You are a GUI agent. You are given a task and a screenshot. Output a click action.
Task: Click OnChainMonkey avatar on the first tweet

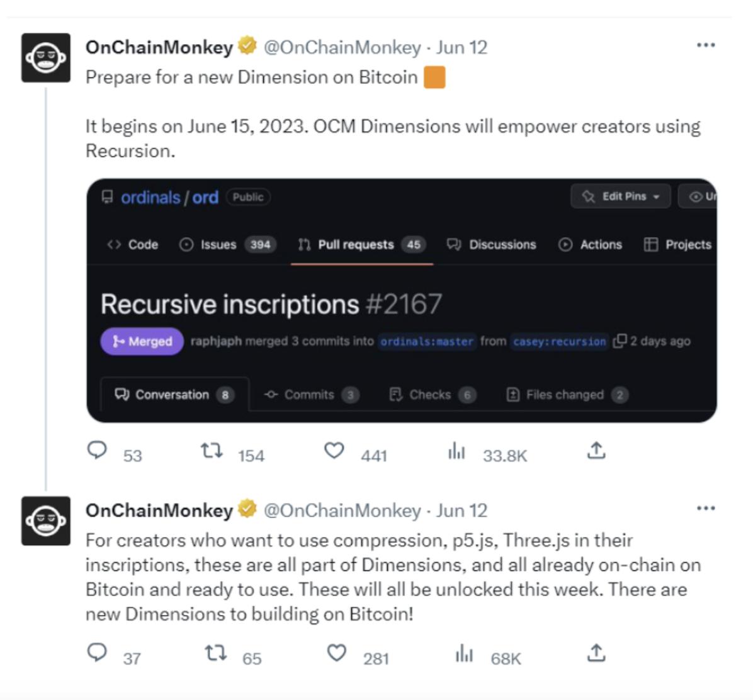[x=46, y=58]
